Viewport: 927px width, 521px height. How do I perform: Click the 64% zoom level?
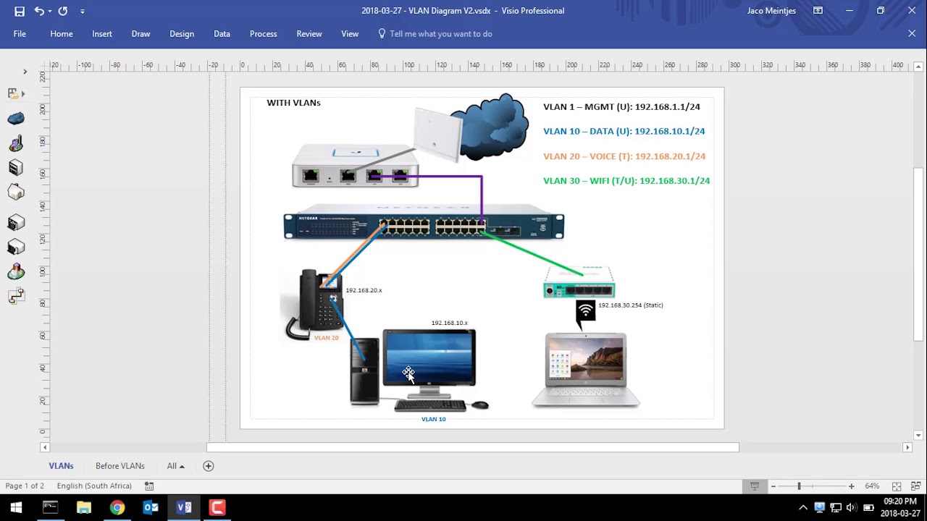pyautogui.click(x=872, y=486)
